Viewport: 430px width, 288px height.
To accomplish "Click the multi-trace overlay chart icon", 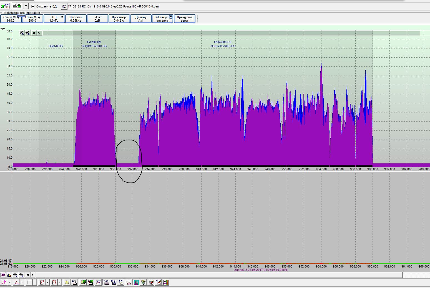I will point(98,282).
